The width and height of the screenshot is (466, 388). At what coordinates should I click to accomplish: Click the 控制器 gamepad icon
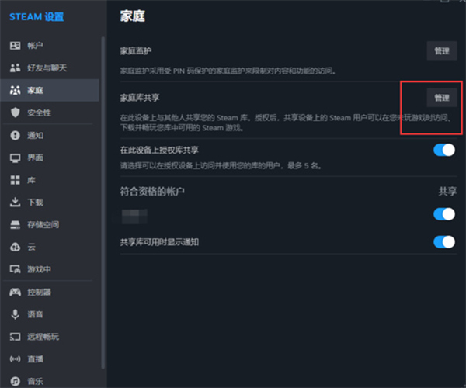point(16,292)
